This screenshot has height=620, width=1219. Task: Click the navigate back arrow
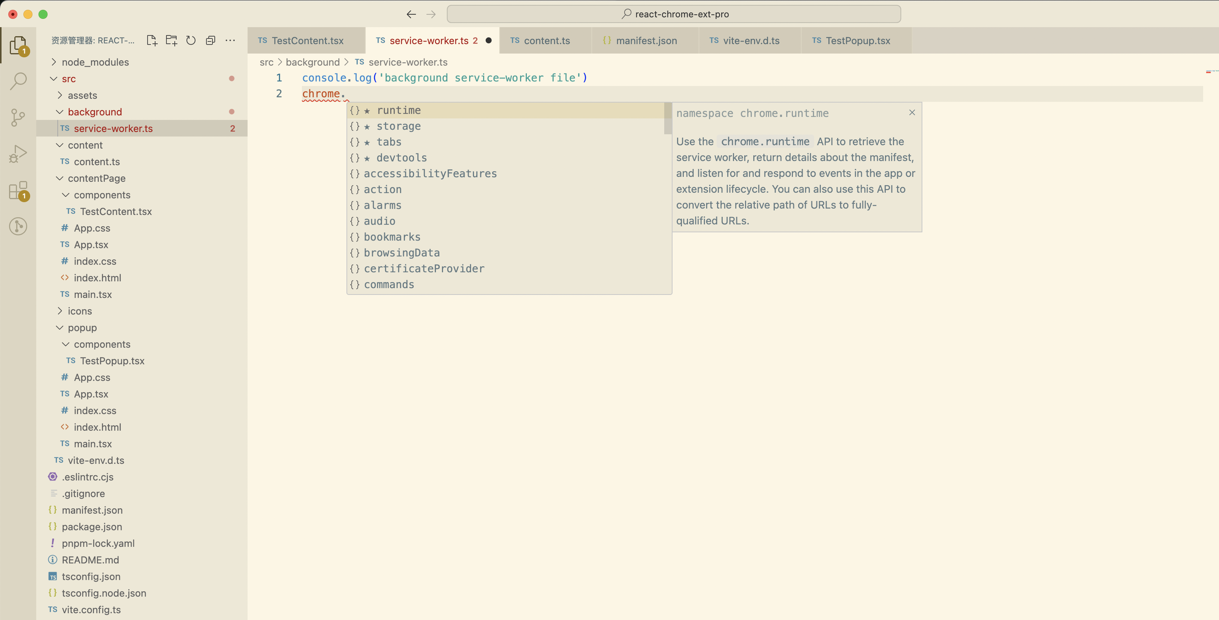411,14
